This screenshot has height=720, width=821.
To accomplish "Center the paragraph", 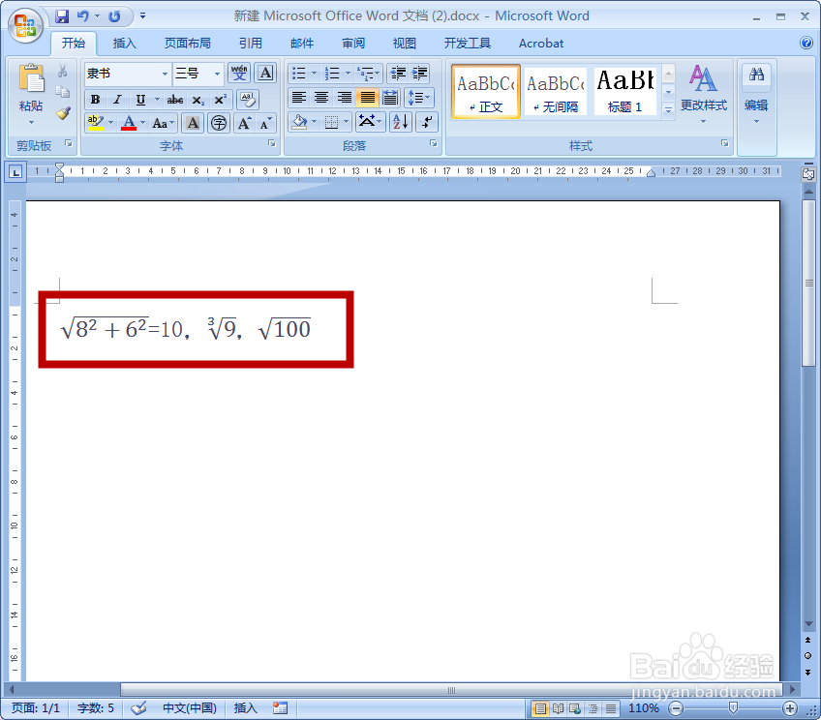I will coord(321,98).
